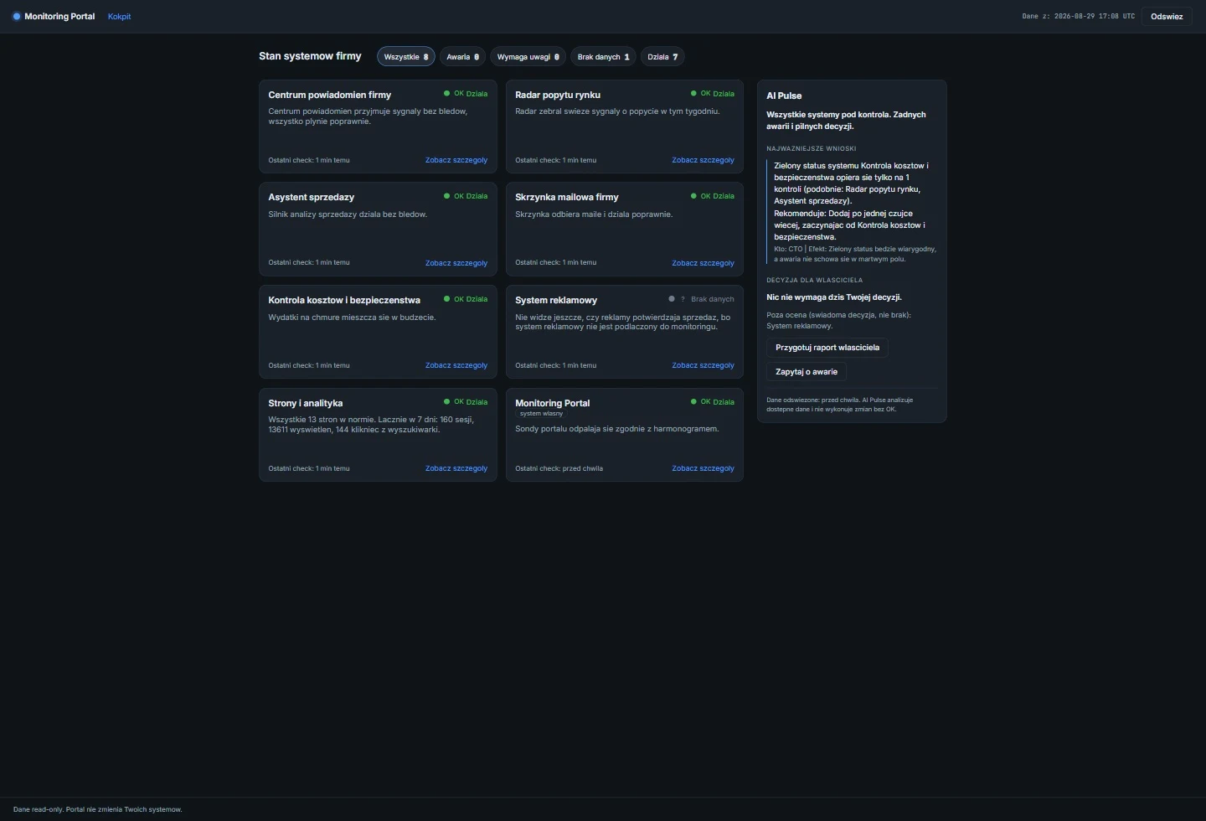Click green status dot on Kontrola kosztow i bezpieczenstwa card
The image size is (1206, 821).
446,299
